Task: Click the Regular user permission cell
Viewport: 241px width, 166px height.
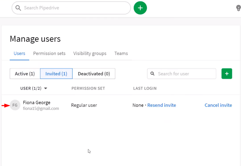Action: [x=84, y=105]
